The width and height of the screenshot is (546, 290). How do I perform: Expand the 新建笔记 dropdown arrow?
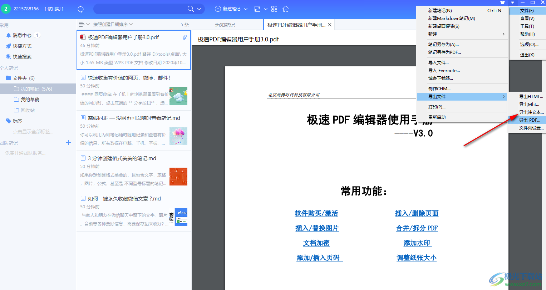pos(246,9)
